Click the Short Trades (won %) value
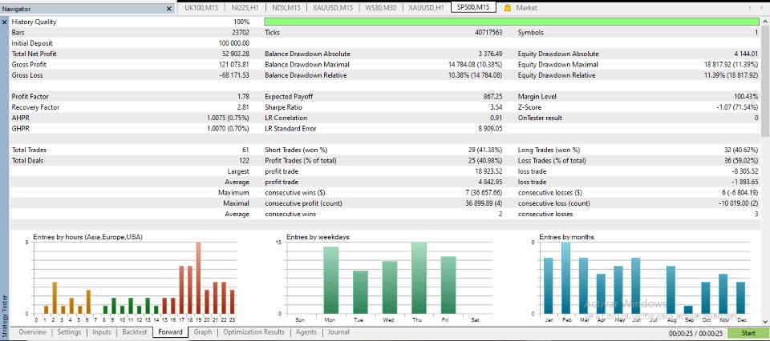This screenshot has height=341, width=770. click(x=487, y=150)
